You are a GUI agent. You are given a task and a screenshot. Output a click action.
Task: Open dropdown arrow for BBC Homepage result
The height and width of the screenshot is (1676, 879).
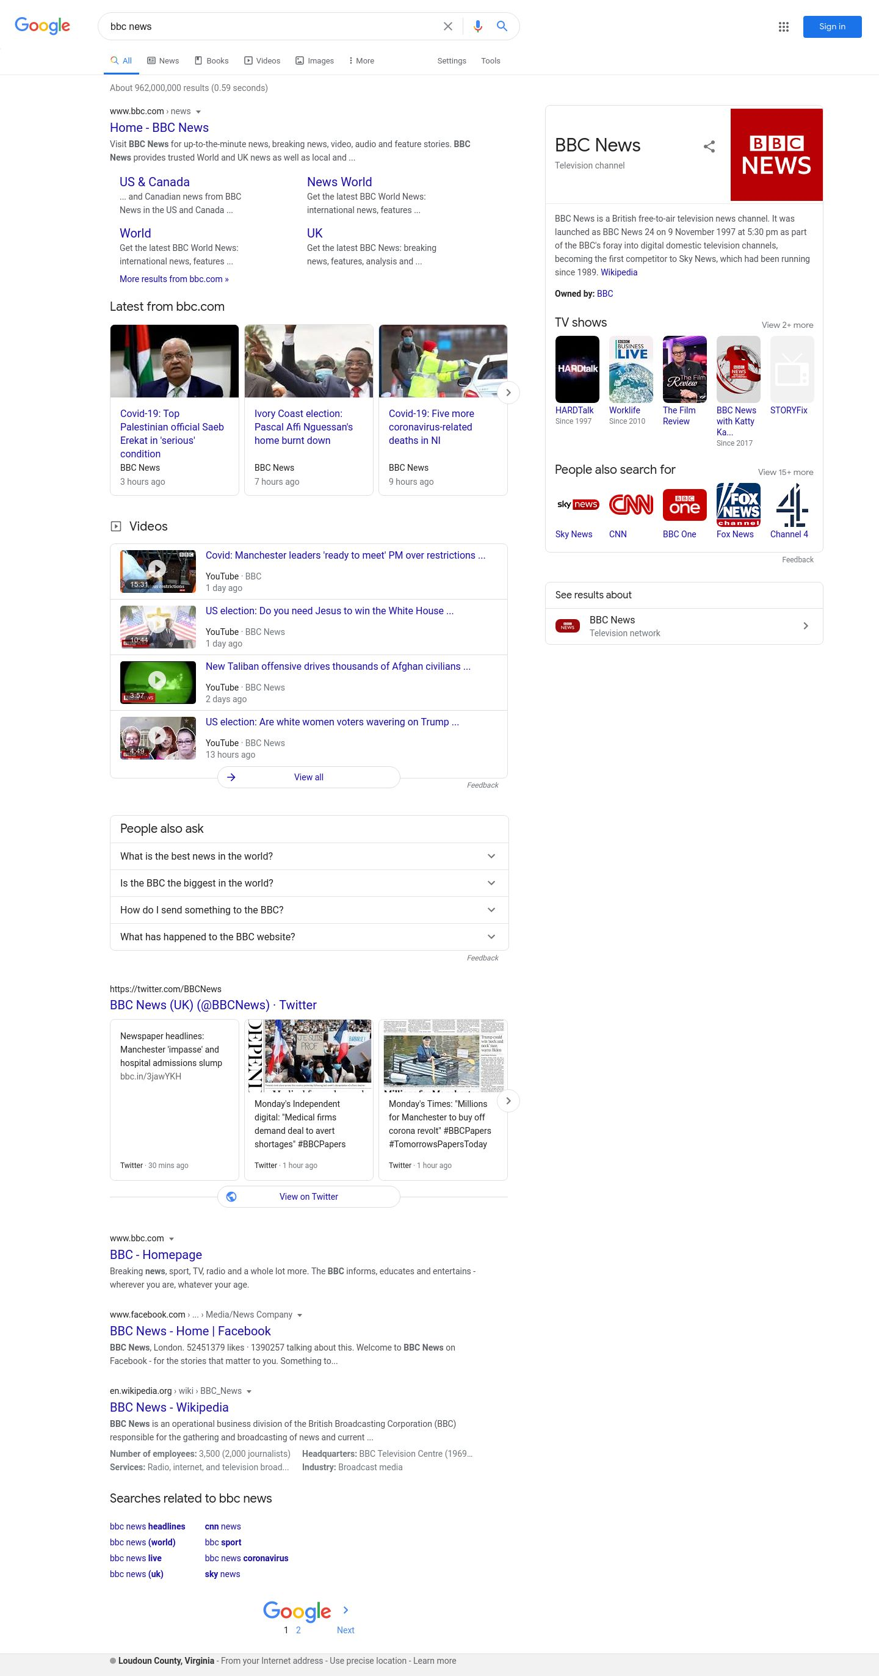pyautogui.click(x=172, y=1239)
